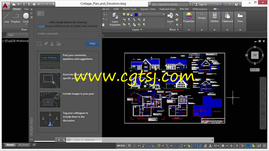This screenshot has width=269, height=151.
Task: Toggle Polar tracking in status bar
Action: tap(159, 146)
